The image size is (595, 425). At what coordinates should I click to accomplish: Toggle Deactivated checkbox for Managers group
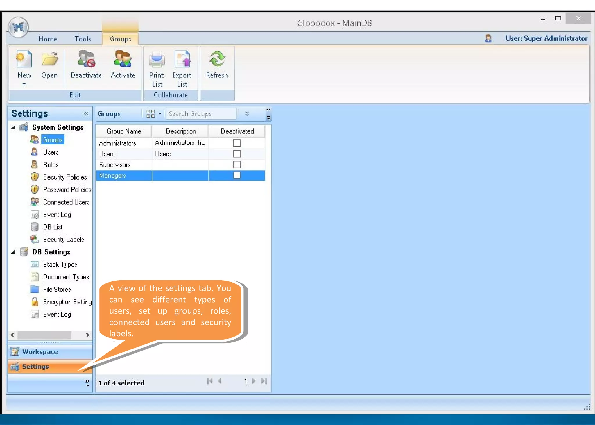coord(237,175)
